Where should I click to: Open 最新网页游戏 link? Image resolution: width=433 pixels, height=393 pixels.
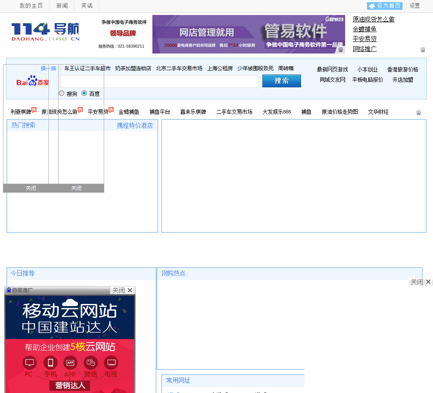(333, 69)
